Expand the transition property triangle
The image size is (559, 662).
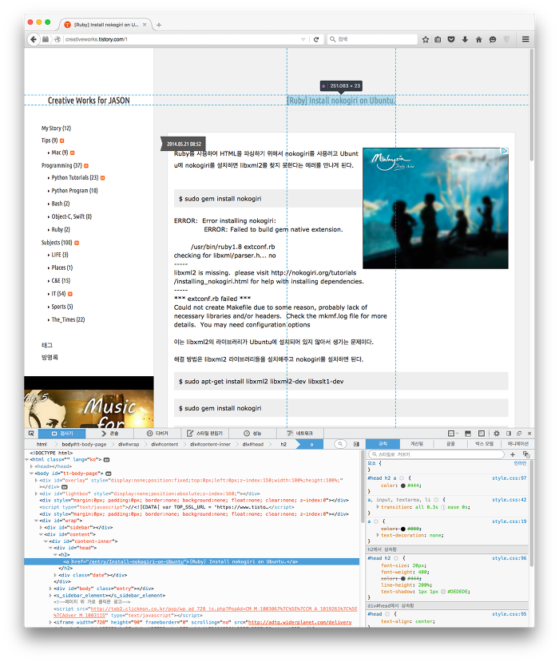pos(378,506)
